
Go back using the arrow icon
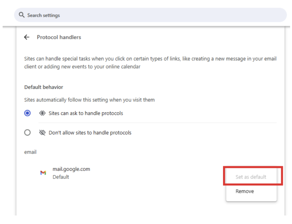[27, 37]
